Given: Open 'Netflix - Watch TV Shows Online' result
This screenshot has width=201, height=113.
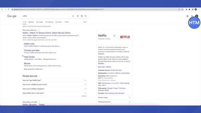Looking at the screenshot, I should [46, 33].
